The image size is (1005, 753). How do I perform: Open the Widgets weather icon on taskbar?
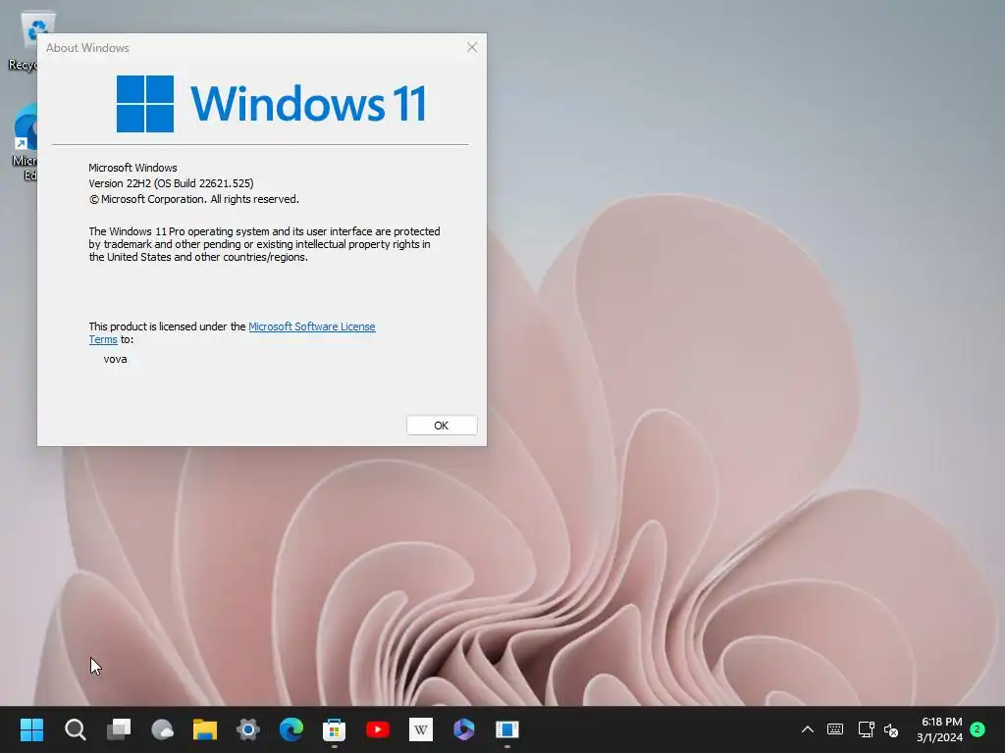click(x=162, y=728)
